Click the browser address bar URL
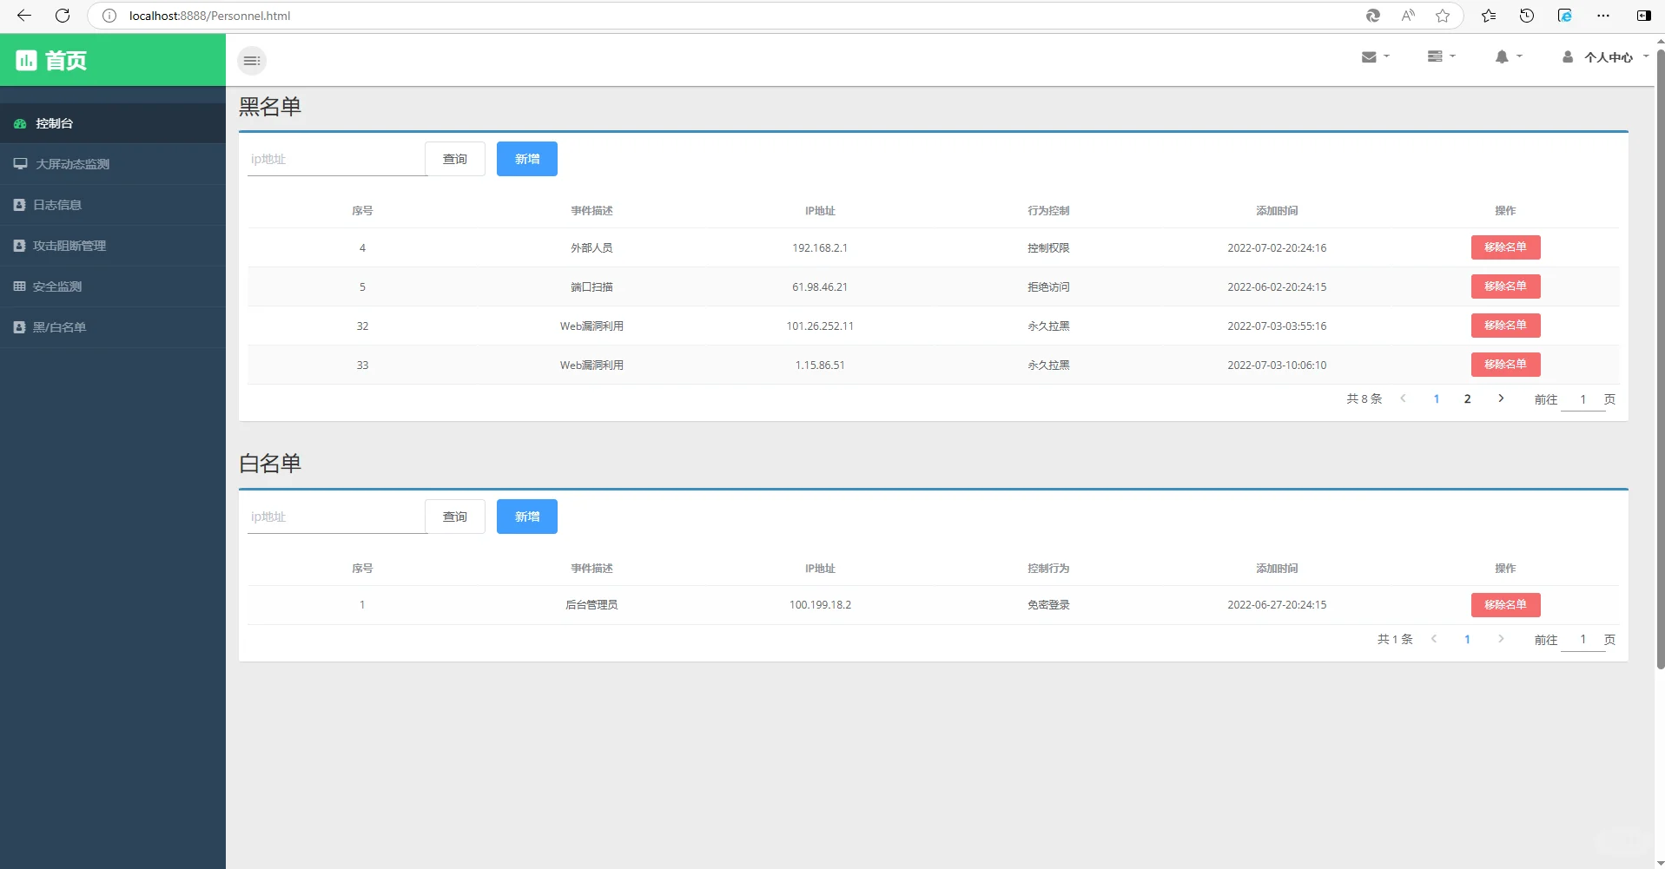The height and width of the screenshot is (869, 1665). tap(210, 16)
